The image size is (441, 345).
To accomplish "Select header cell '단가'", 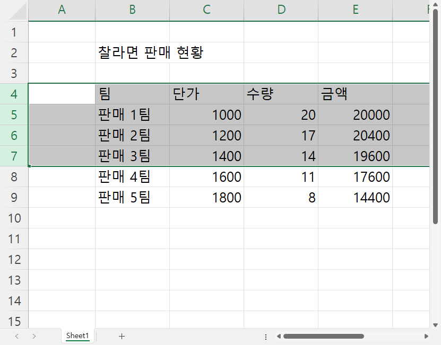I will 207,94.
